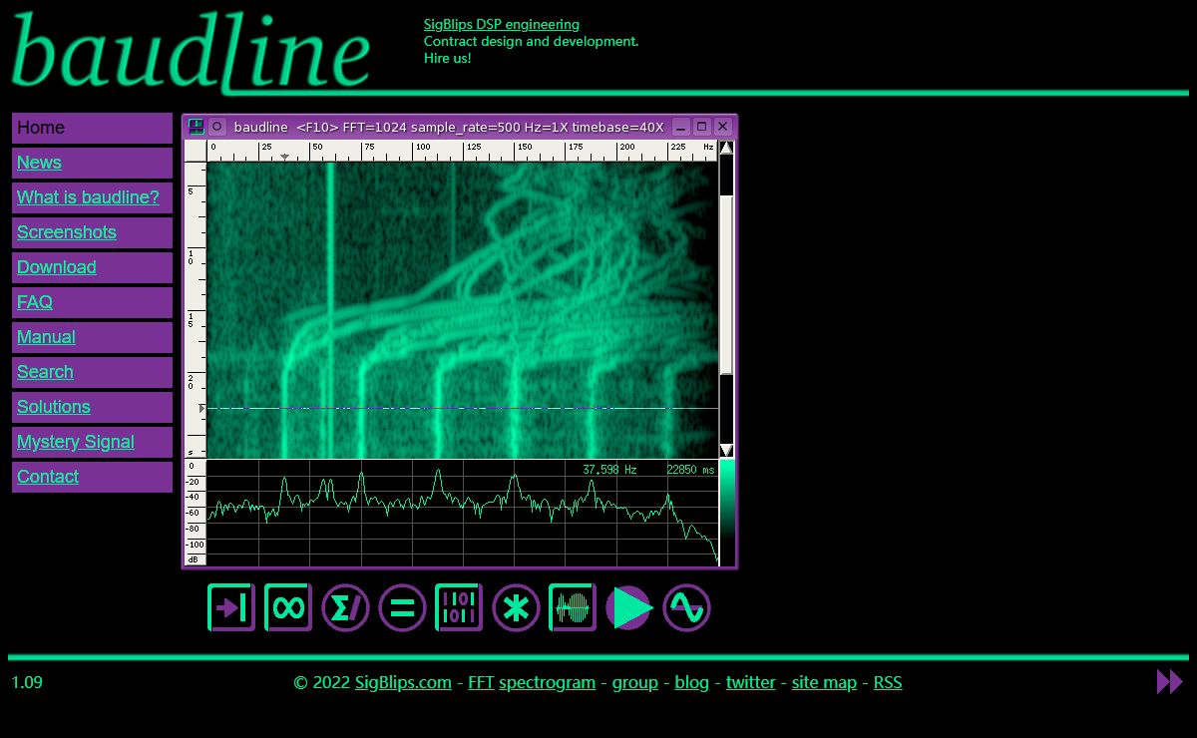
Task: Click the infinity symbol icon
Action: click(288, 607)
